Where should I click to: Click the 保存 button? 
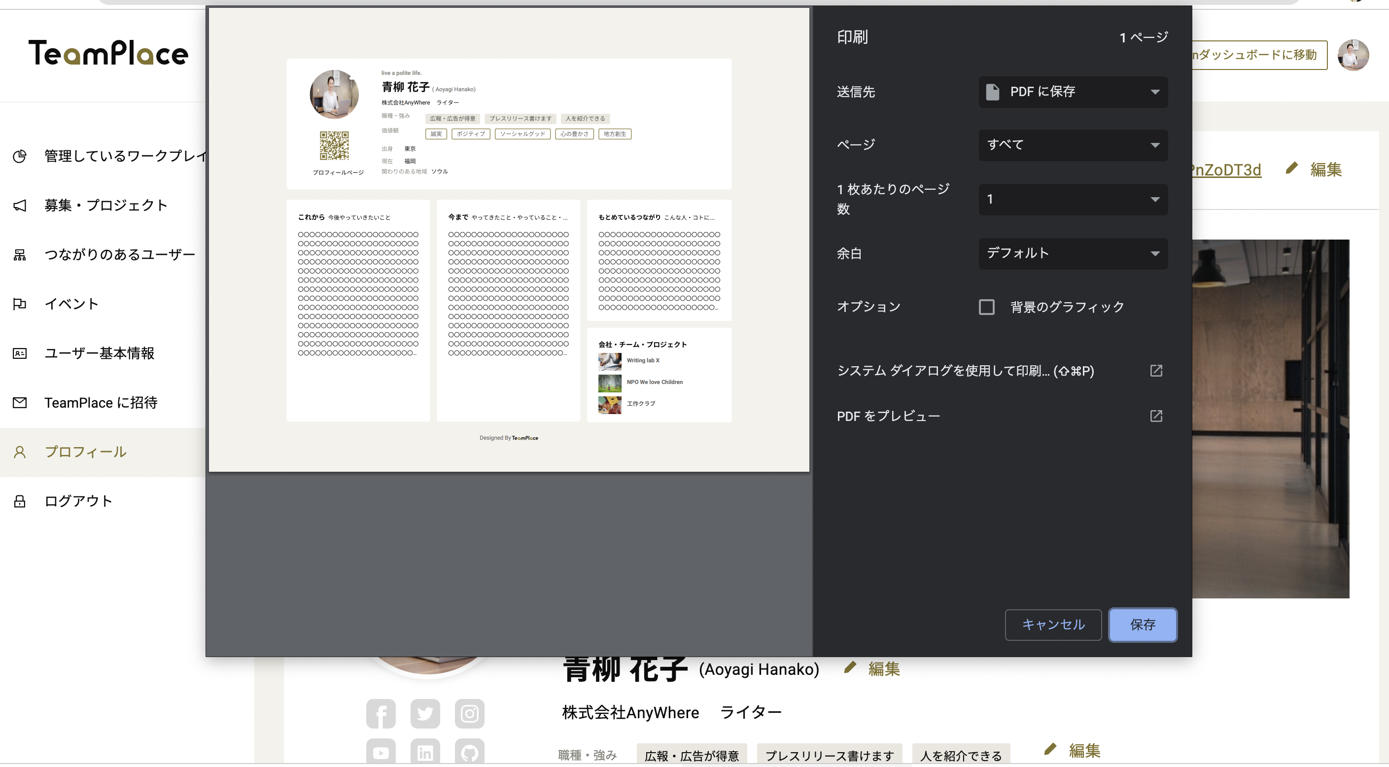point(1142,625)
